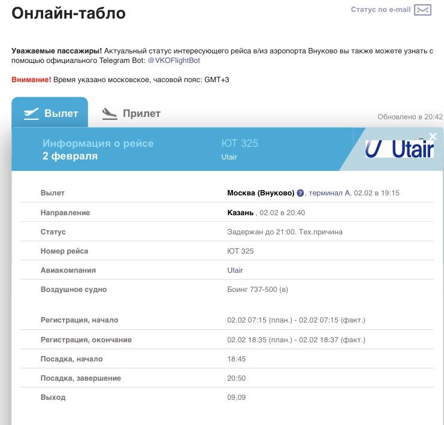Click the e-mail envelope icon
Image resolution: width=444 pixels, height=425 pixels.
(422, 10)
